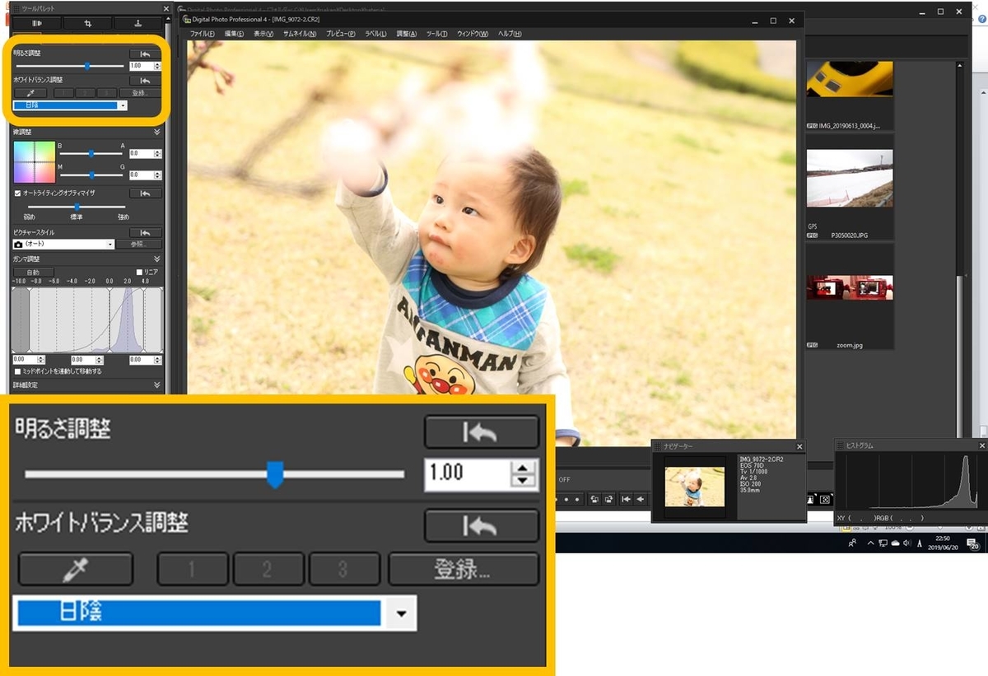Open the 編集(E) menu
988x676 pixels.
click(235, 34)
